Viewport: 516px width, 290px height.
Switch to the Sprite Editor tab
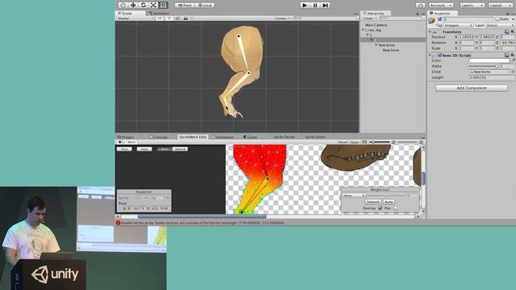[315, 137]
